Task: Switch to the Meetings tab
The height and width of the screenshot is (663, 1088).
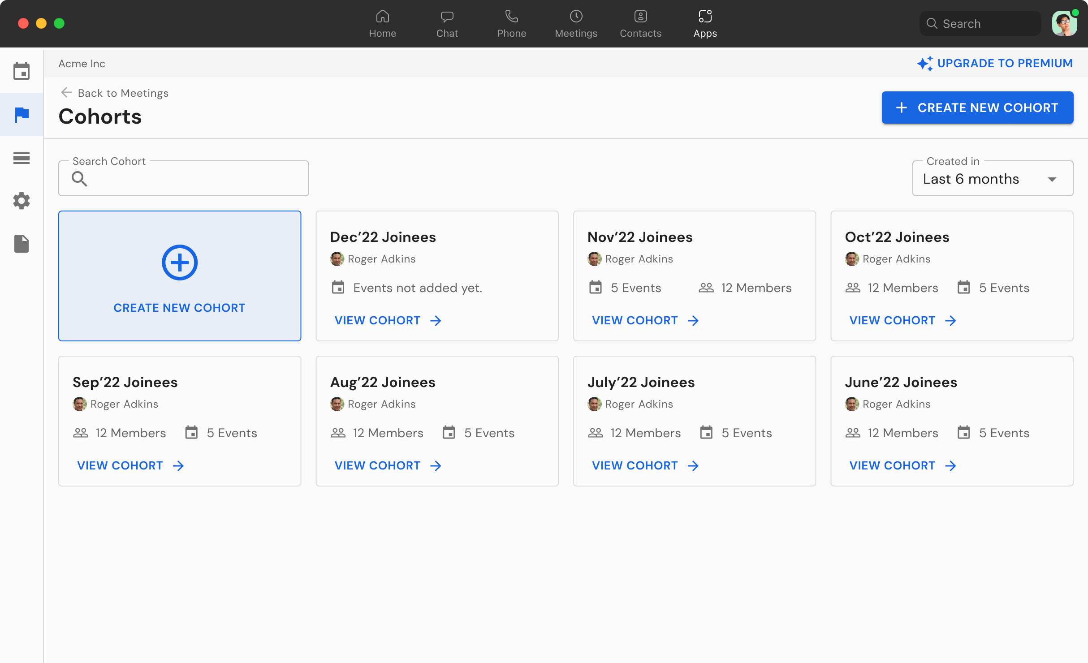Action: tap(576, 22)
